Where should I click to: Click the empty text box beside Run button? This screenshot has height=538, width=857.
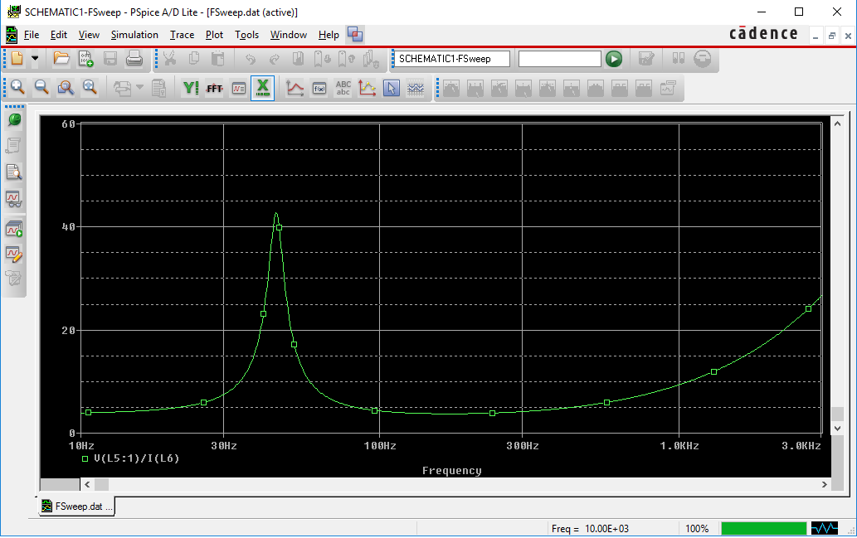click(560, 59)
